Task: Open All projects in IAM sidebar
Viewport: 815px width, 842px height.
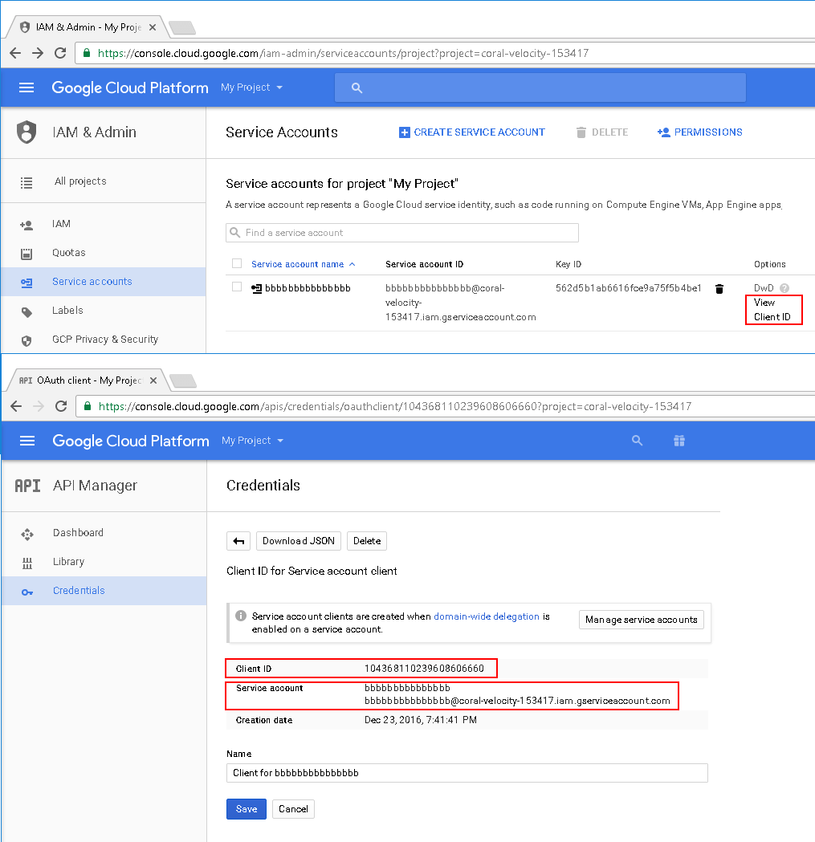Action: pyautogui.click(x=80, y=181)
